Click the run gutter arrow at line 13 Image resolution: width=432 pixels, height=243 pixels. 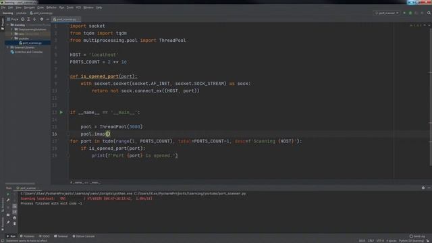tap(61, 113)
